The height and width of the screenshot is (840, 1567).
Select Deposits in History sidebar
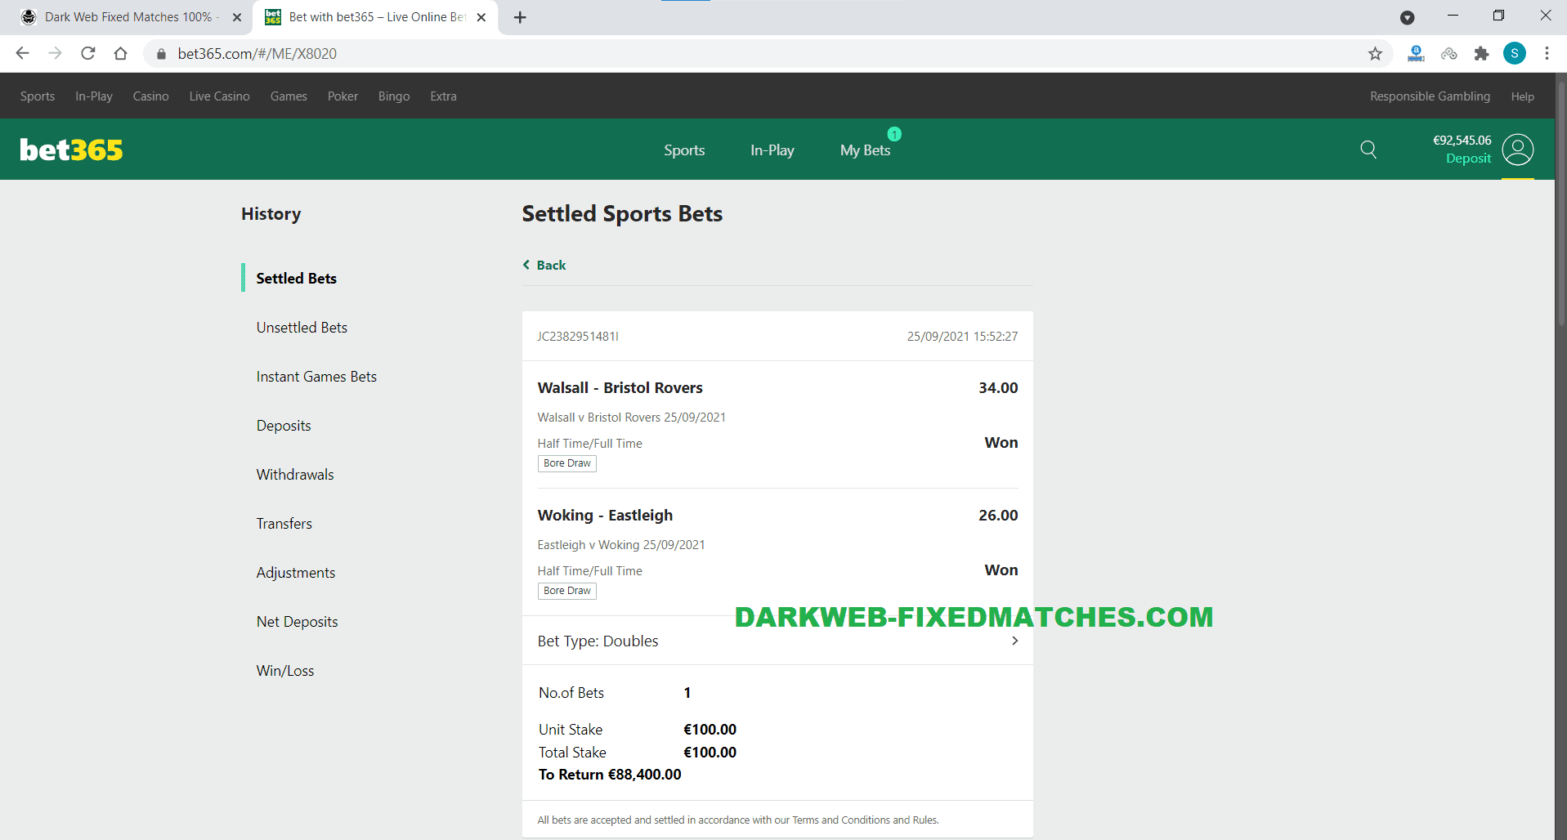(x=284, y=426)
